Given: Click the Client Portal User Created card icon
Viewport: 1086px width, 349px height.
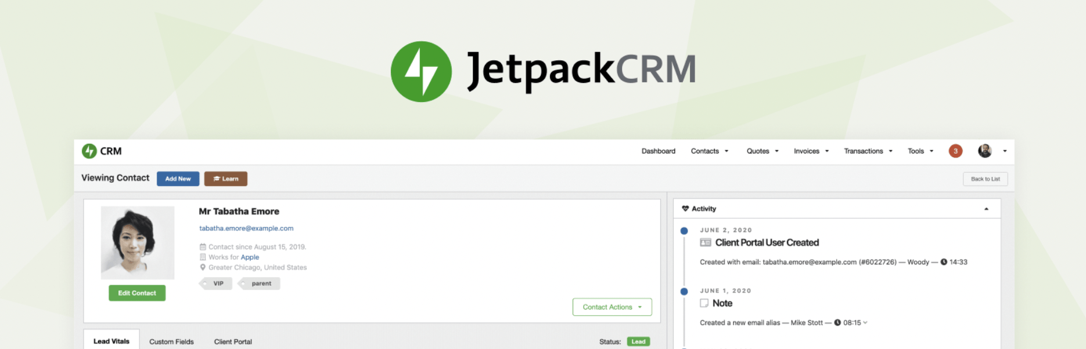Looking at the screenshot, I should pyautogui.click(x=706, y=242).
